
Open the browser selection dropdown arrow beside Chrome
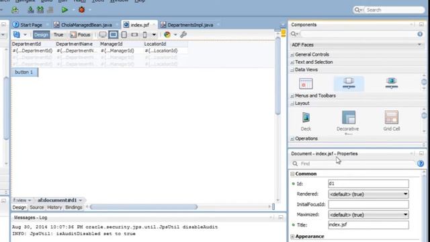(175, 34)
